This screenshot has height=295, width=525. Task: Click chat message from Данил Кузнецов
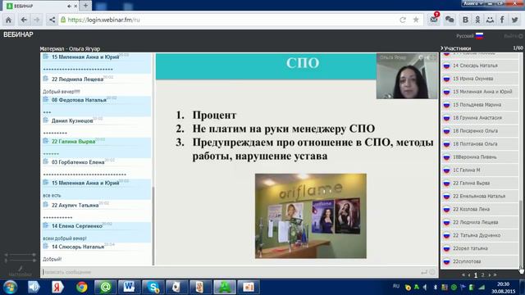tap(96, 127)
